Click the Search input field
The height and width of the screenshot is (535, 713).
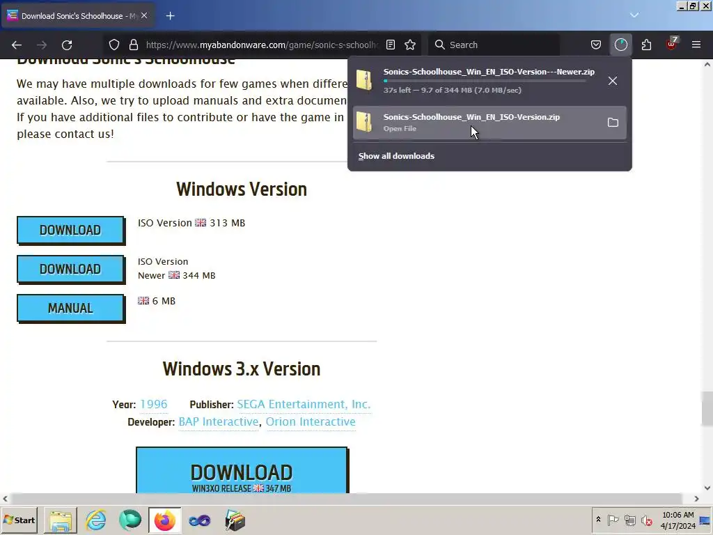tap(494, 45)
